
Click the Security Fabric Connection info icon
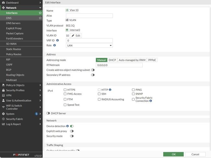click(x=151, y=101)
